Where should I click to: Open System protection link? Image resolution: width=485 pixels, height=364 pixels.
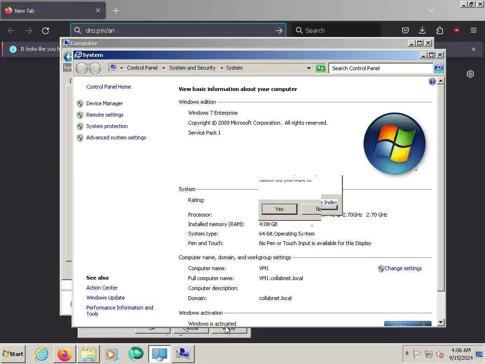pos(107,126)
